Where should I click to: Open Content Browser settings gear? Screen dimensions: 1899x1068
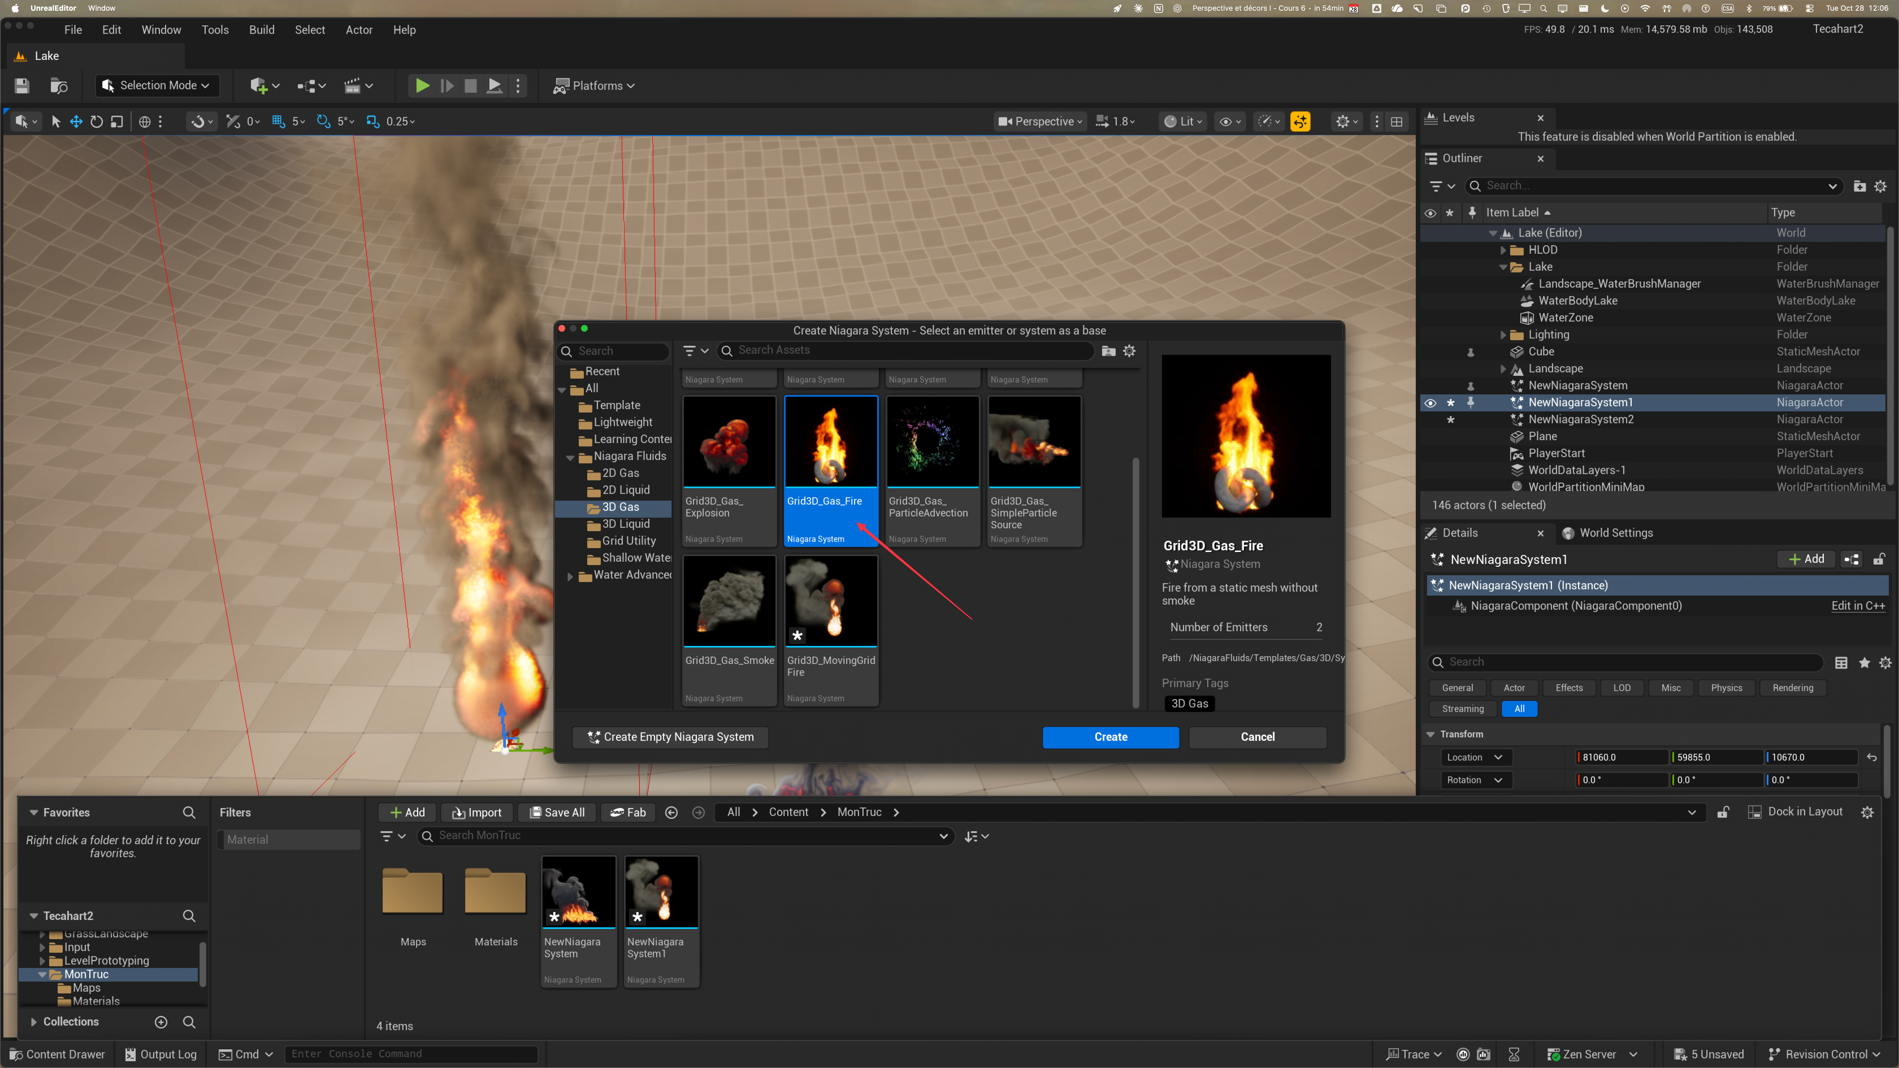(x=1867, y=812)
